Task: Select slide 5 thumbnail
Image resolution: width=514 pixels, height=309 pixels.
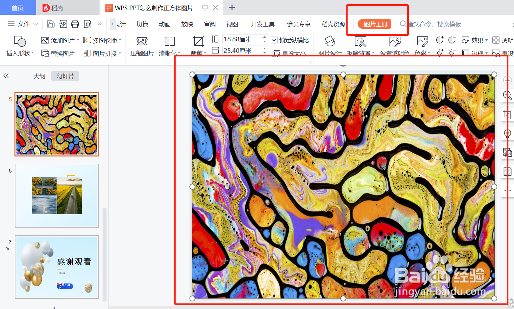Action: coord(57,124)
